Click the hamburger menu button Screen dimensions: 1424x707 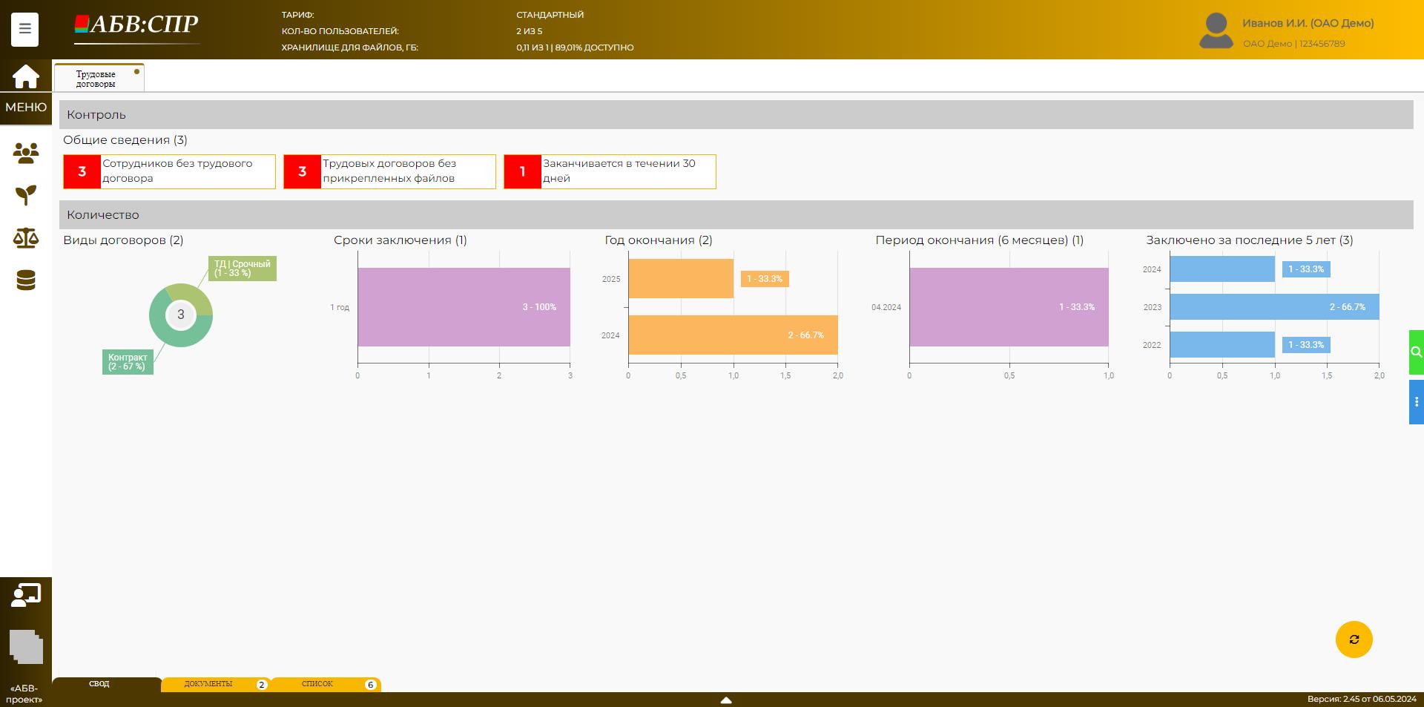pyautogui.click(x=24, y=30)
